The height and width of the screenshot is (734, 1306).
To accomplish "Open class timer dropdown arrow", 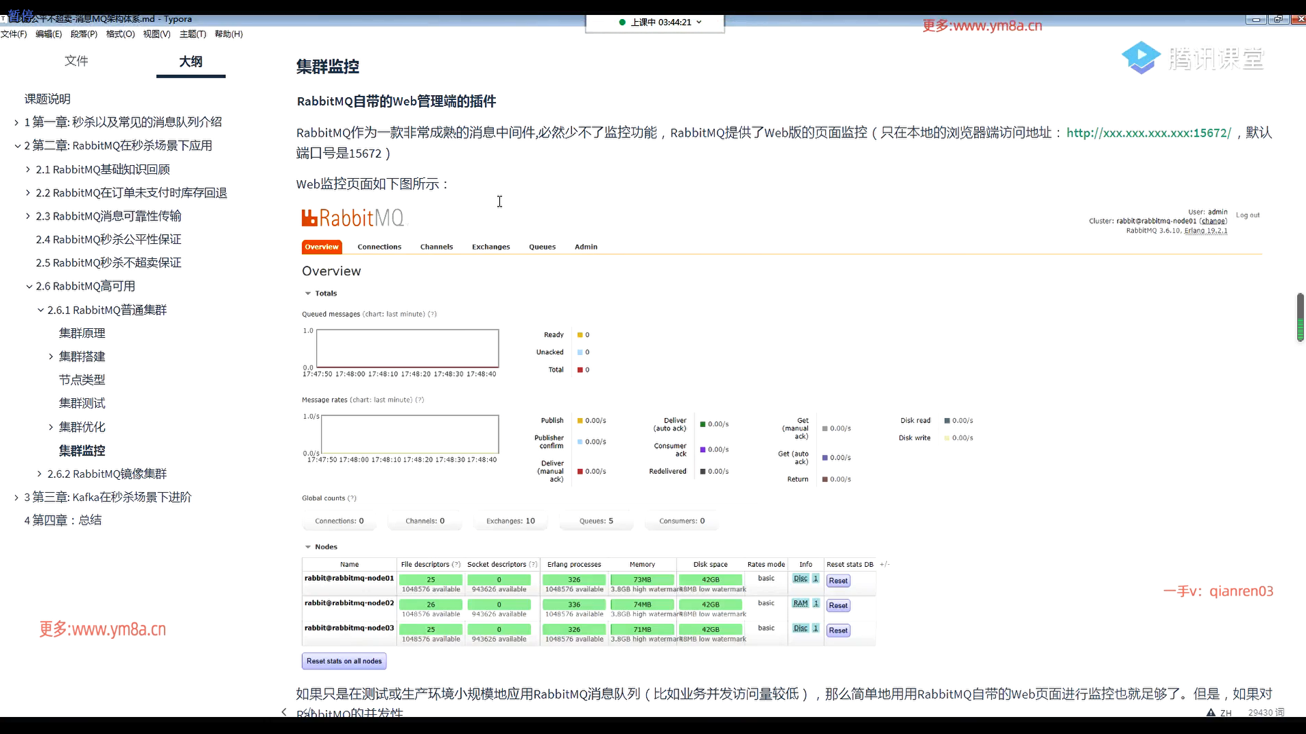I will [x=699, y=22].
